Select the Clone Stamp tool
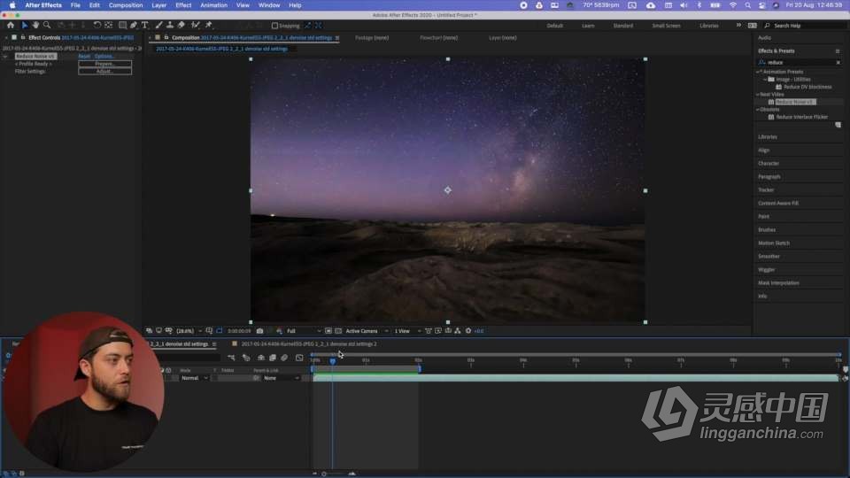This screenshot has height=478, width=850. (x=170, y=26)
